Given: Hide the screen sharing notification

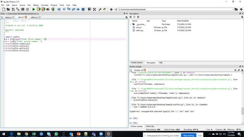Looking at the screenshot, I should [x=200, y=135].
